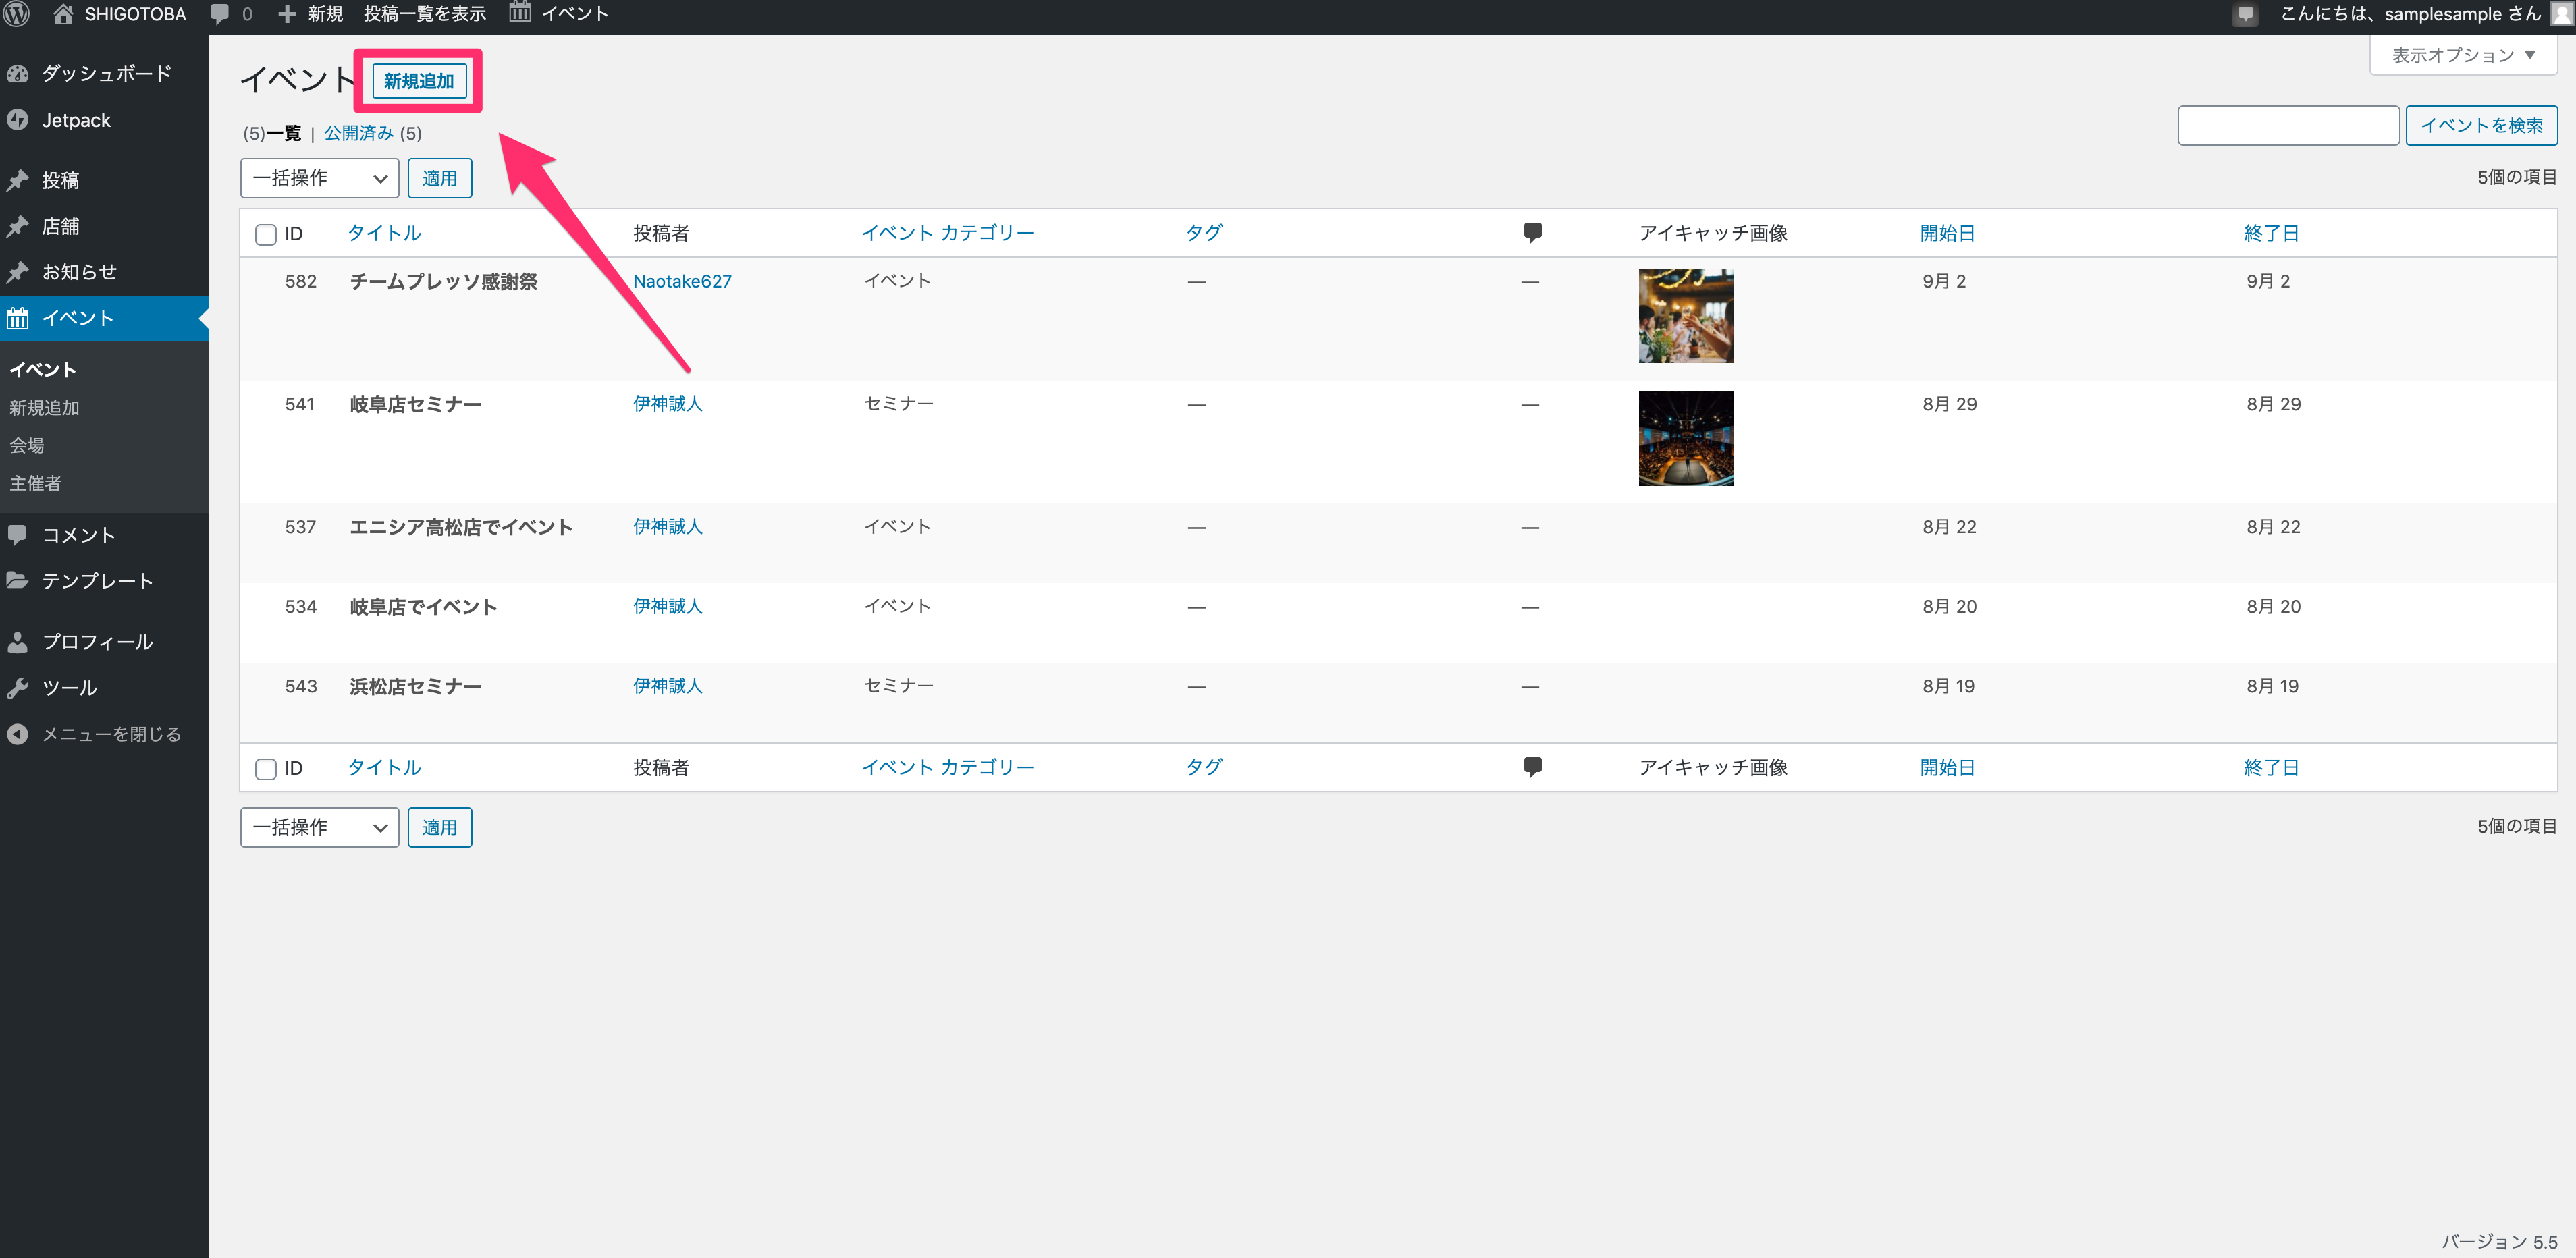This screenshot has width=2576, height=1258.
Task: Click the wrench icon beside ツール
Action: [18, 688]
